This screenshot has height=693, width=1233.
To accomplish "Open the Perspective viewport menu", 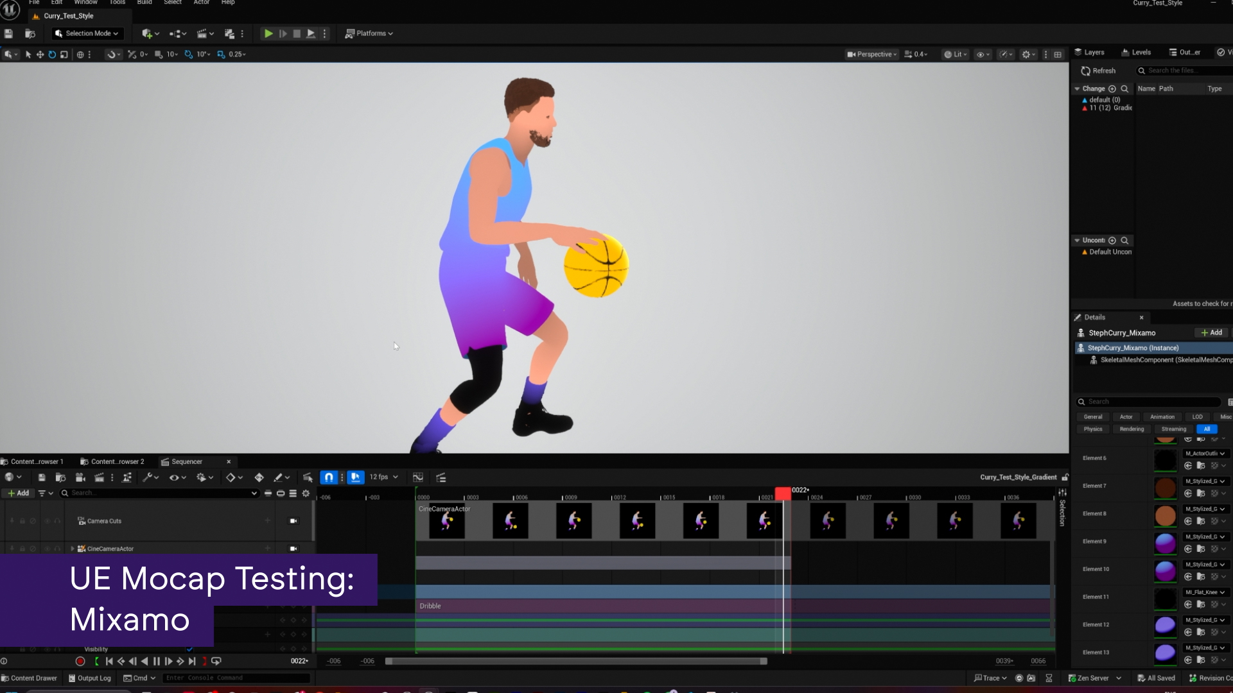I will point(872,55).
